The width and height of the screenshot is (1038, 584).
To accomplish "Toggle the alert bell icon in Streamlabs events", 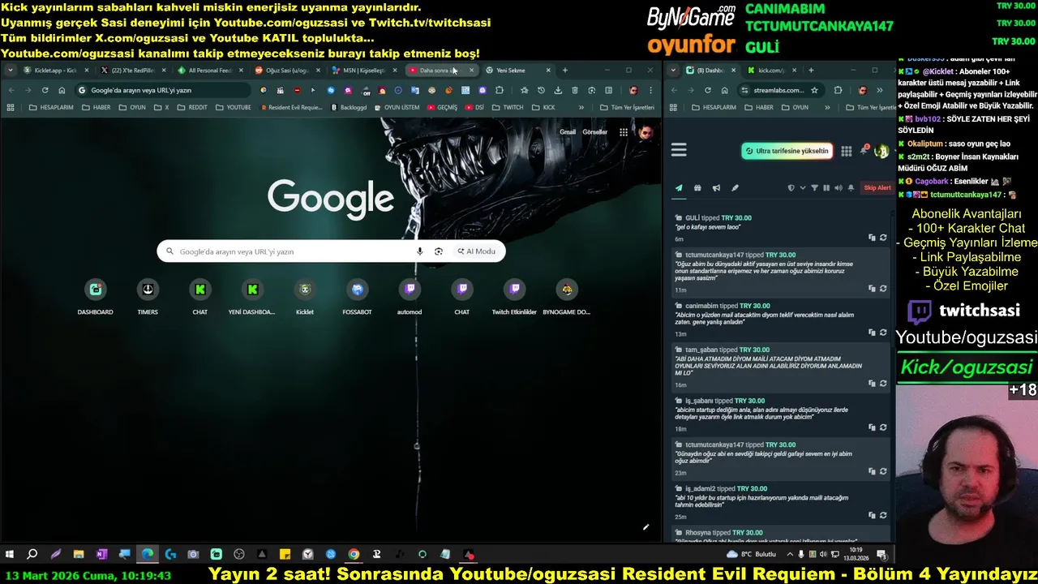I will 851,188.
